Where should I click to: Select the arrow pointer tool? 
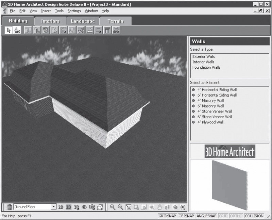9,30
